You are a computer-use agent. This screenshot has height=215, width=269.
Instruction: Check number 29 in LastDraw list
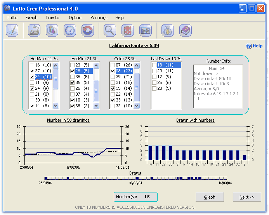(154, 71)
